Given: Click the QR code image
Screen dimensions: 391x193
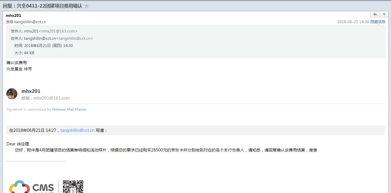Looking at the screenshot, I should tap(73, 187).
